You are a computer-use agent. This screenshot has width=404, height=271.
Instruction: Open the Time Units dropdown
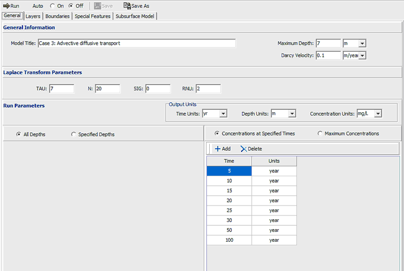[223, 113]
